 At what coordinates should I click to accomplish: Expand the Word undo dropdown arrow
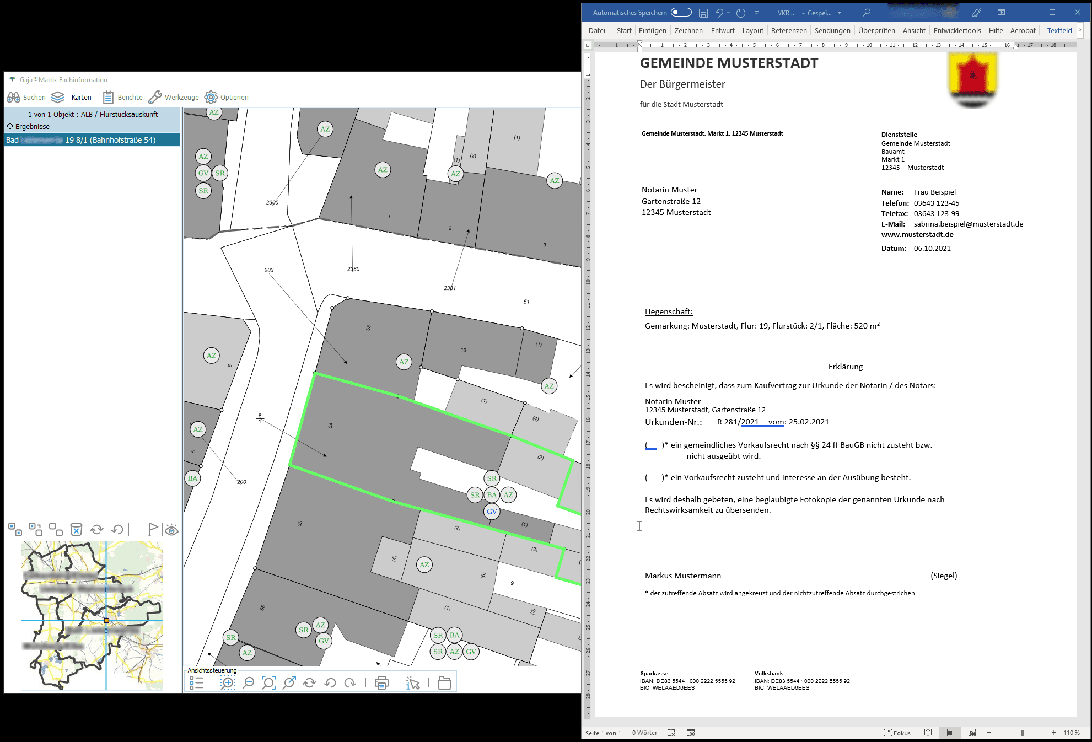point(729,12)
